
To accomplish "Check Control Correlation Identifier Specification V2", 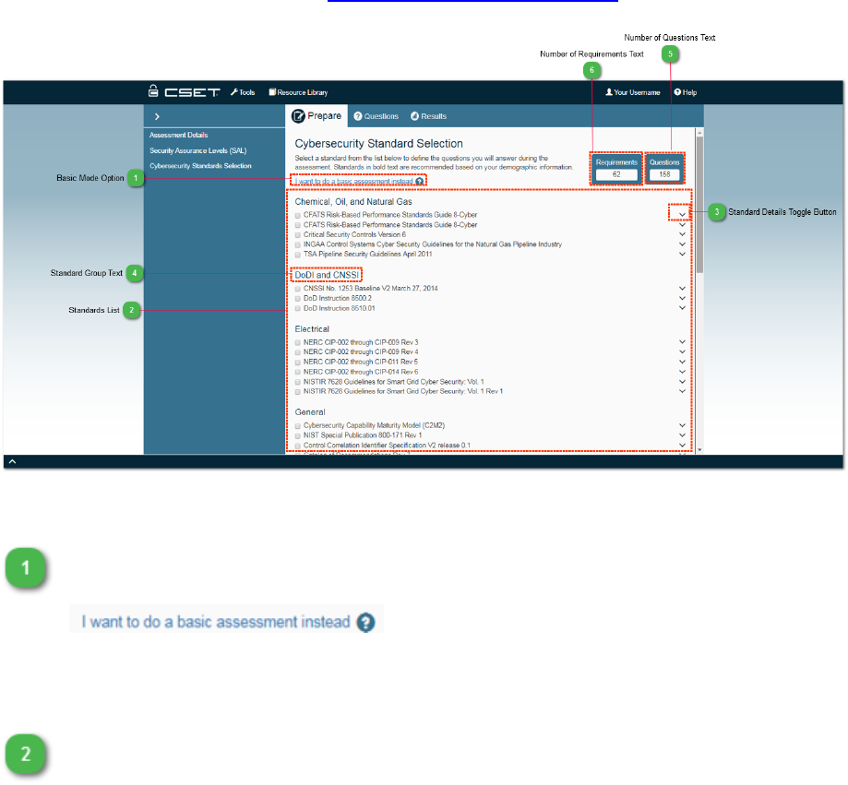I will point(298,446).
